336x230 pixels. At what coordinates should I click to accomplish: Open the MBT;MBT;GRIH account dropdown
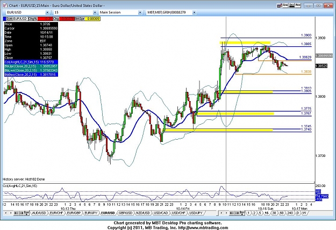(x=194, y=12)
